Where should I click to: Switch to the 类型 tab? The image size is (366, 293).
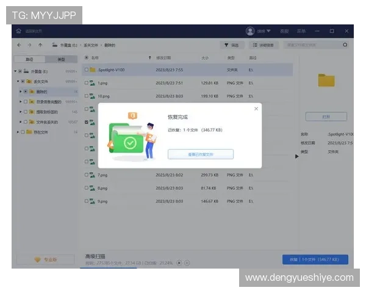click(61, 59)
